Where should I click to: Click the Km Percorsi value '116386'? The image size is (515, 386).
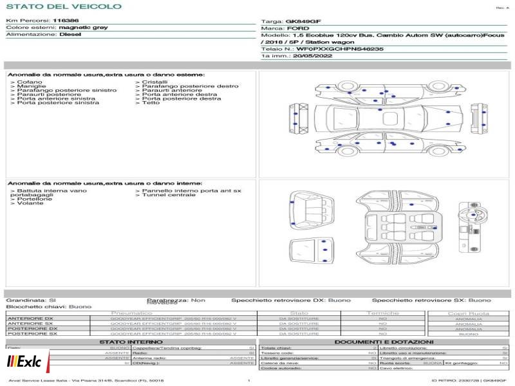pos(66,21)
